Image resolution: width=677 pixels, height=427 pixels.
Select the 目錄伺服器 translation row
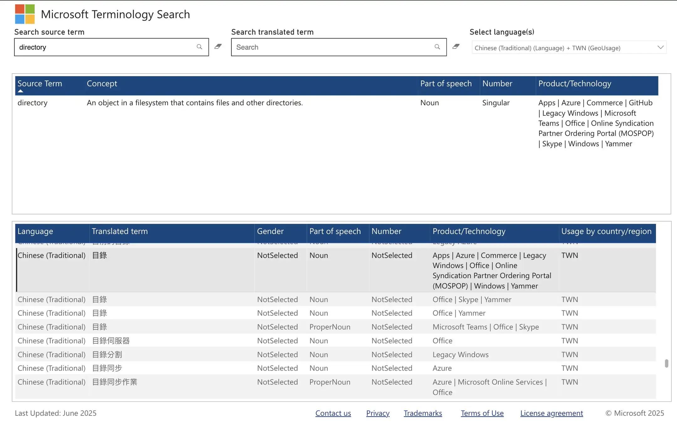click(335, 341)
